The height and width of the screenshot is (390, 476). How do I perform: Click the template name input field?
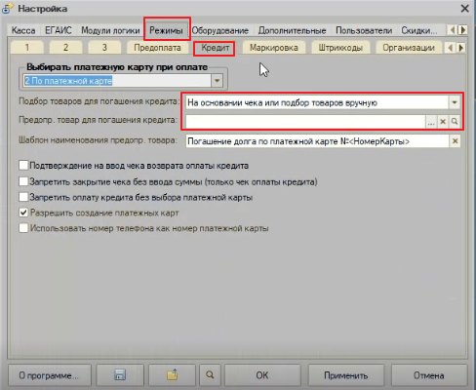(317, 141)
